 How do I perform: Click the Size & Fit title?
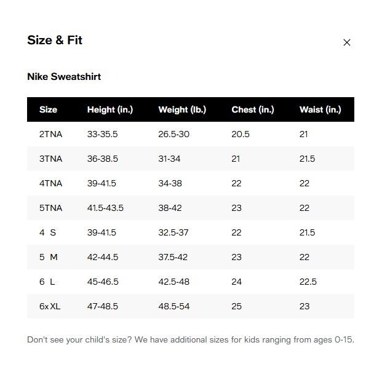55,41
